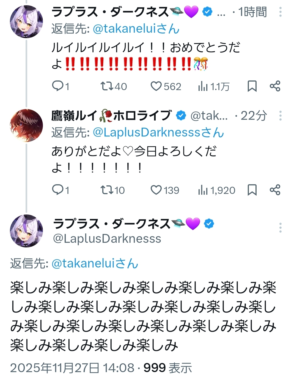Bookmark 鷹嶺ルイ's reply tweet
297x382 pixels.
click(x=252, y=190)
